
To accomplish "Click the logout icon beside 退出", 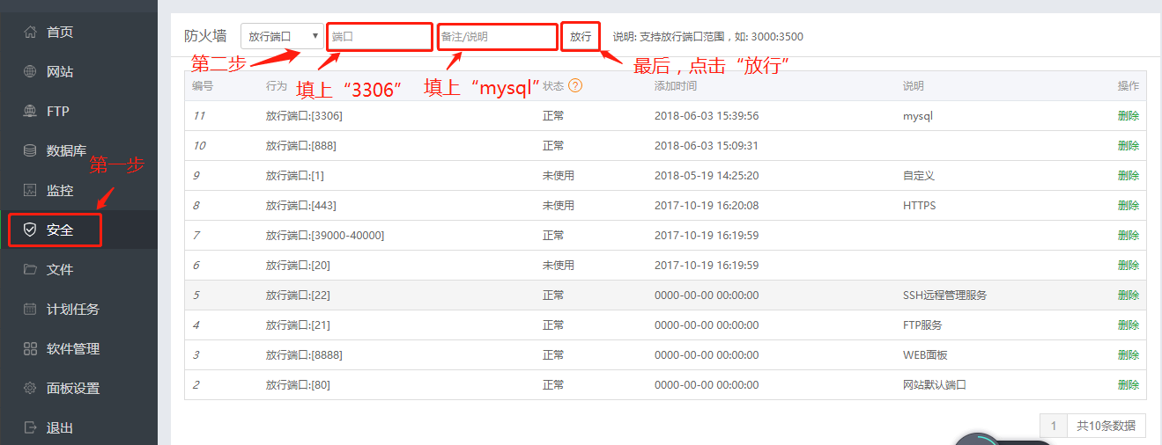I will pyautogui.click(x=30, y=427).
